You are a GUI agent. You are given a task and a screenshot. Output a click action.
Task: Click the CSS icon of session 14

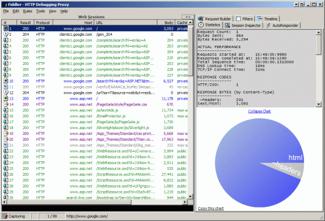coord(6,104)
